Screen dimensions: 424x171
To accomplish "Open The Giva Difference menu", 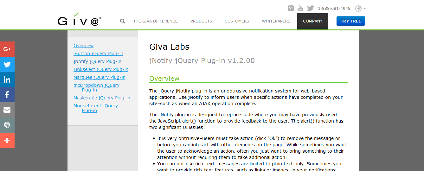I will click(155, 21).
